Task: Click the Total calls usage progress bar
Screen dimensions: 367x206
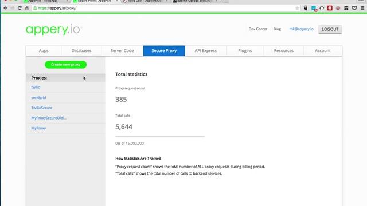Action: pos(160,136)
